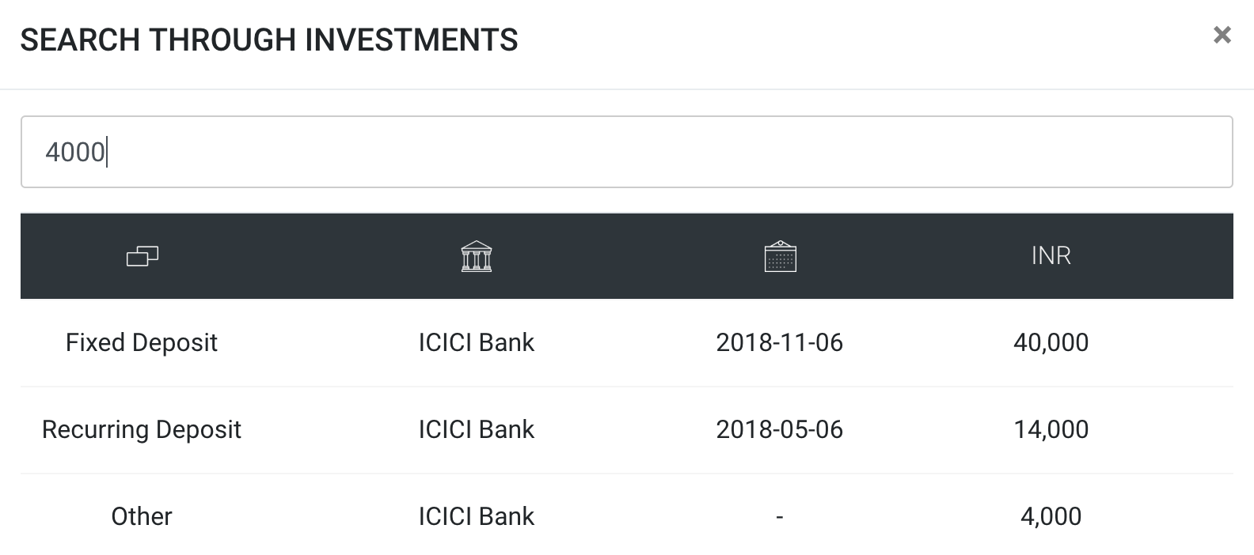Click ICICI Bank in Recurring Deposit row
1254x555 pixels.
click(x=477, y=429)
